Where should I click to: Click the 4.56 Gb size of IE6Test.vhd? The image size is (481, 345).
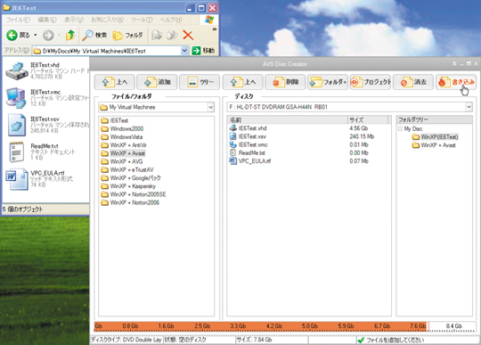[359, 128]
